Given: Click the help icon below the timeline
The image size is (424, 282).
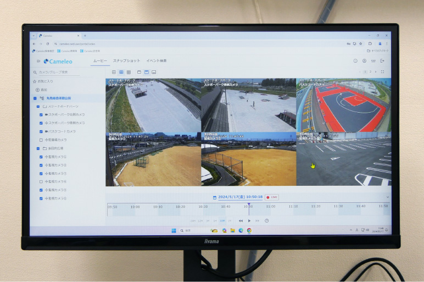Looking at the screenshot, I should [x=266, y=220].
